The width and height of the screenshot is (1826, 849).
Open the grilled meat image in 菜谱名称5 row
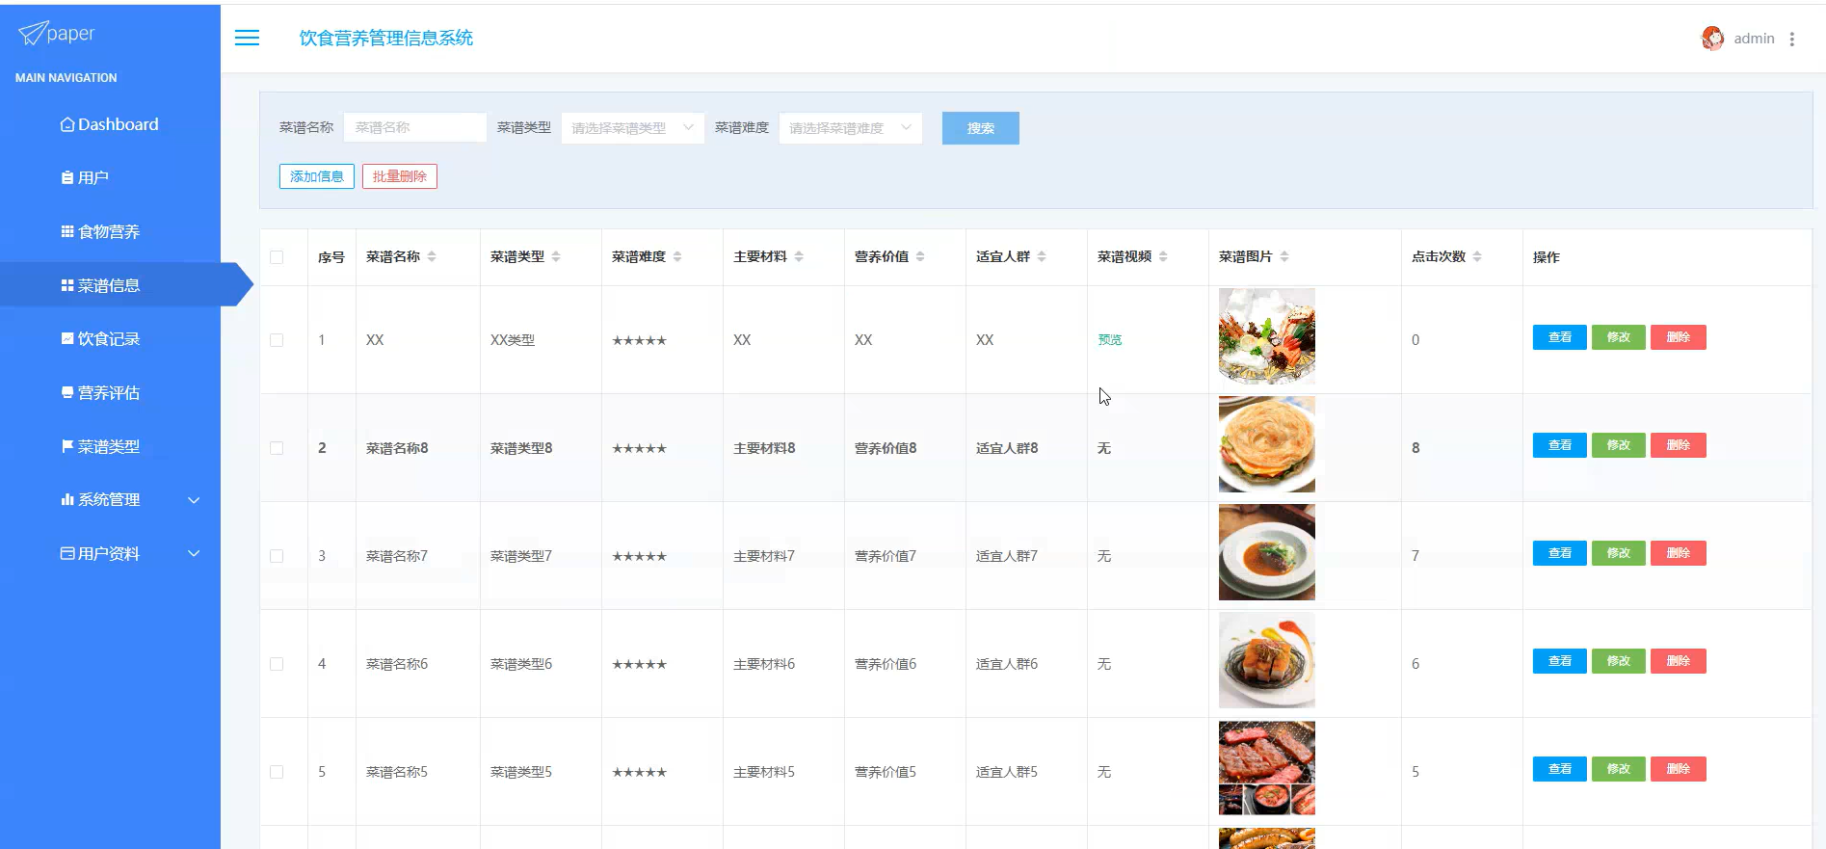[1266, 768]
